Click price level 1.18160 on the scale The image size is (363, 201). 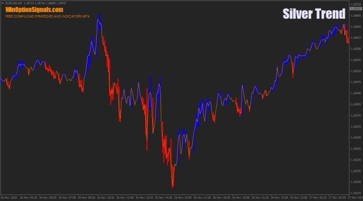coord(356,182)
